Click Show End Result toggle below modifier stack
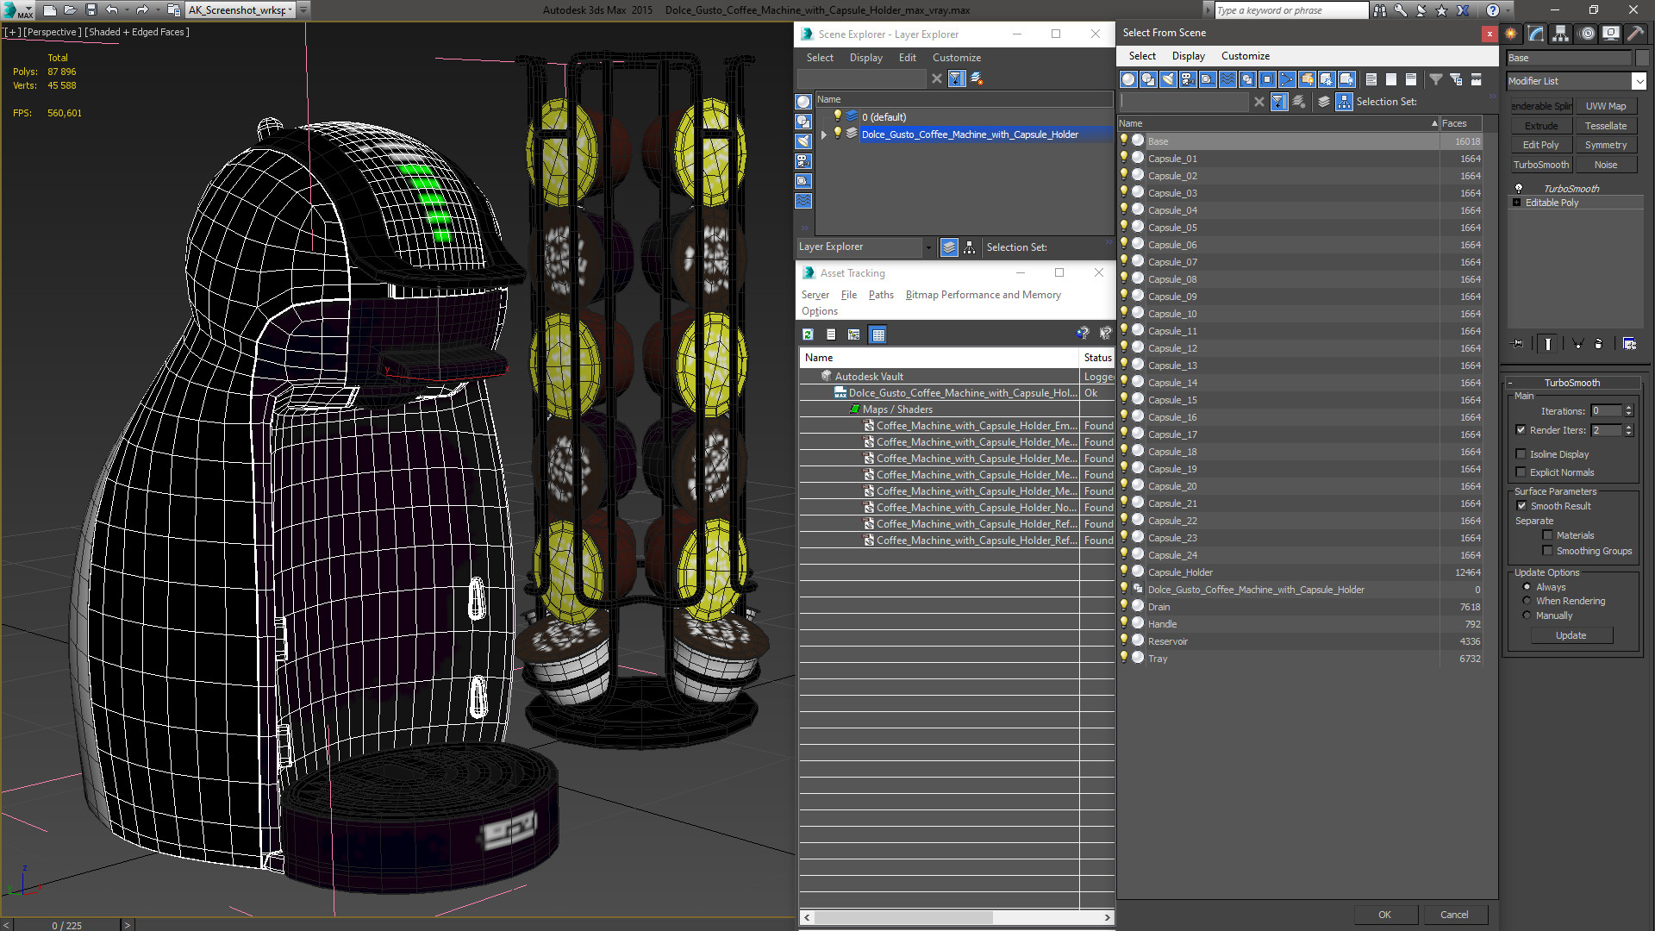1655x931 pixels. coord(1548,343)
